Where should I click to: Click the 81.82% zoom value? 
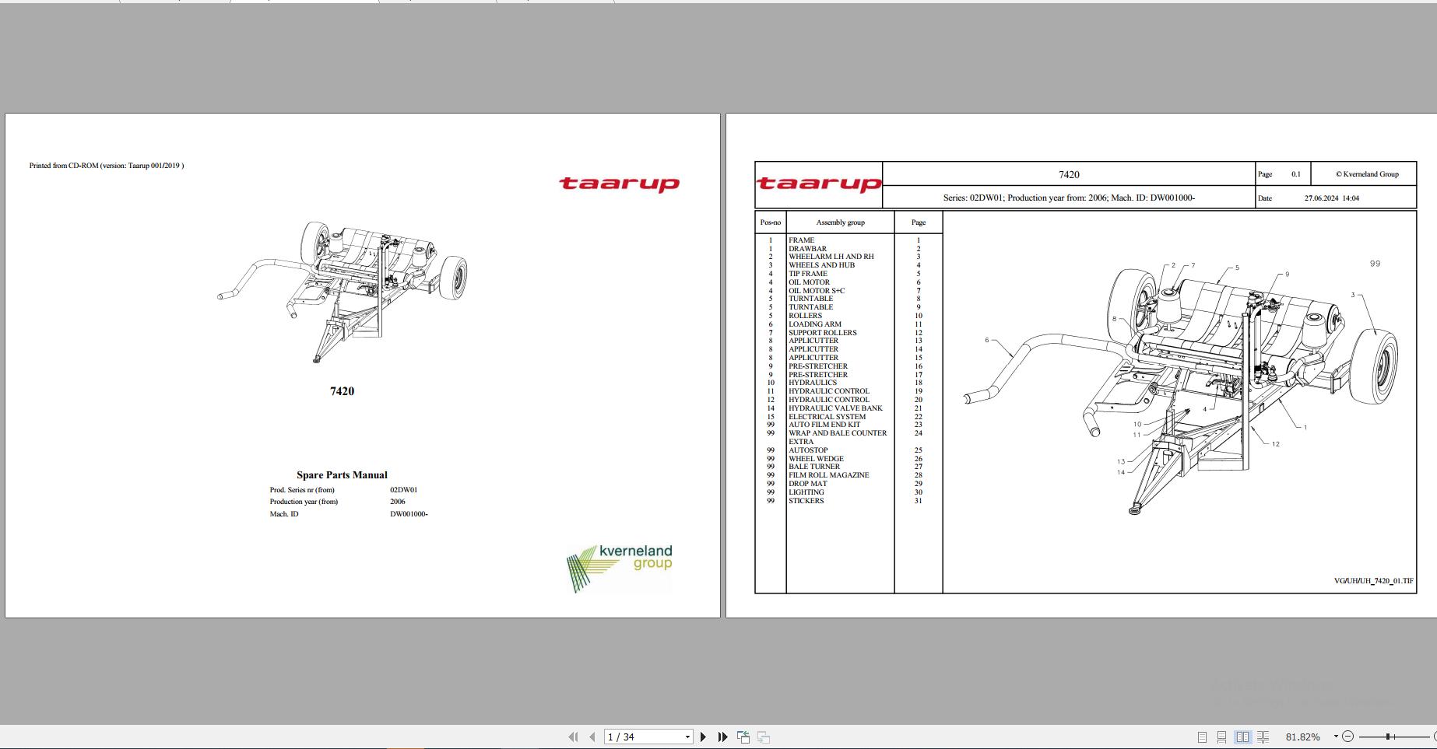(x=1302, y=737)
